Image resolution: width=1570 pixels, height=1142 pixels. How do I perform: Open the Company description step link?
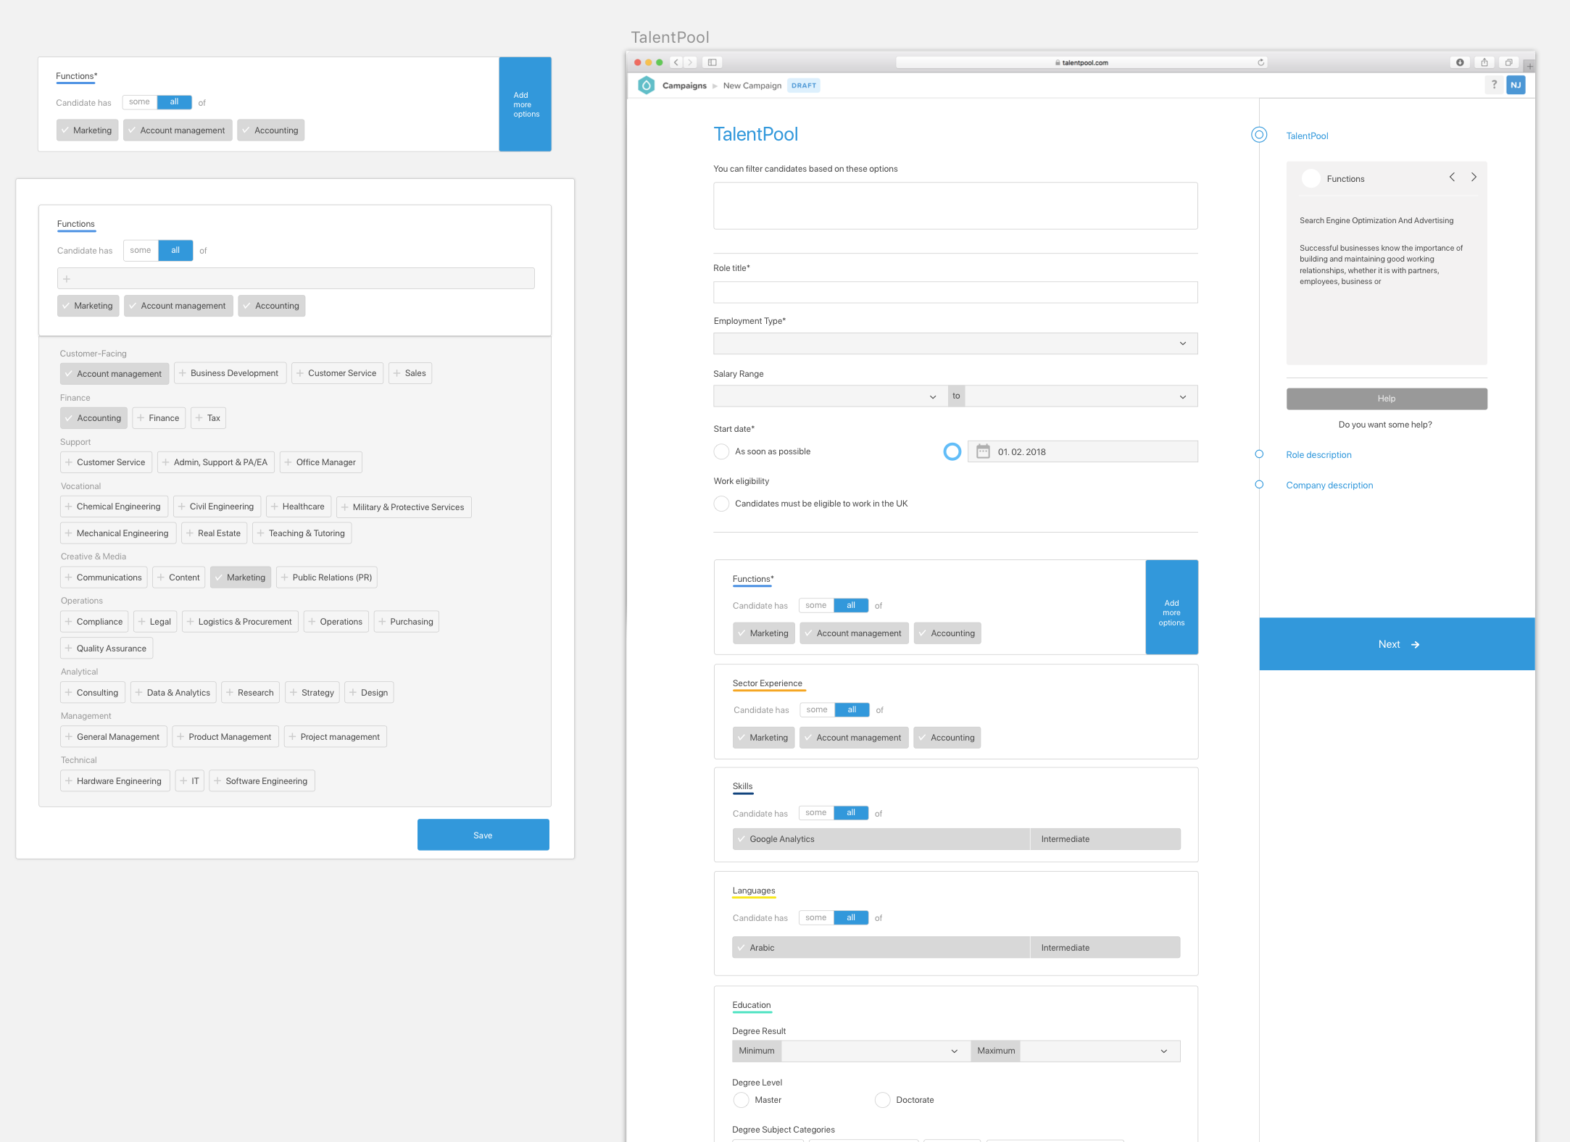[1329, 485]
